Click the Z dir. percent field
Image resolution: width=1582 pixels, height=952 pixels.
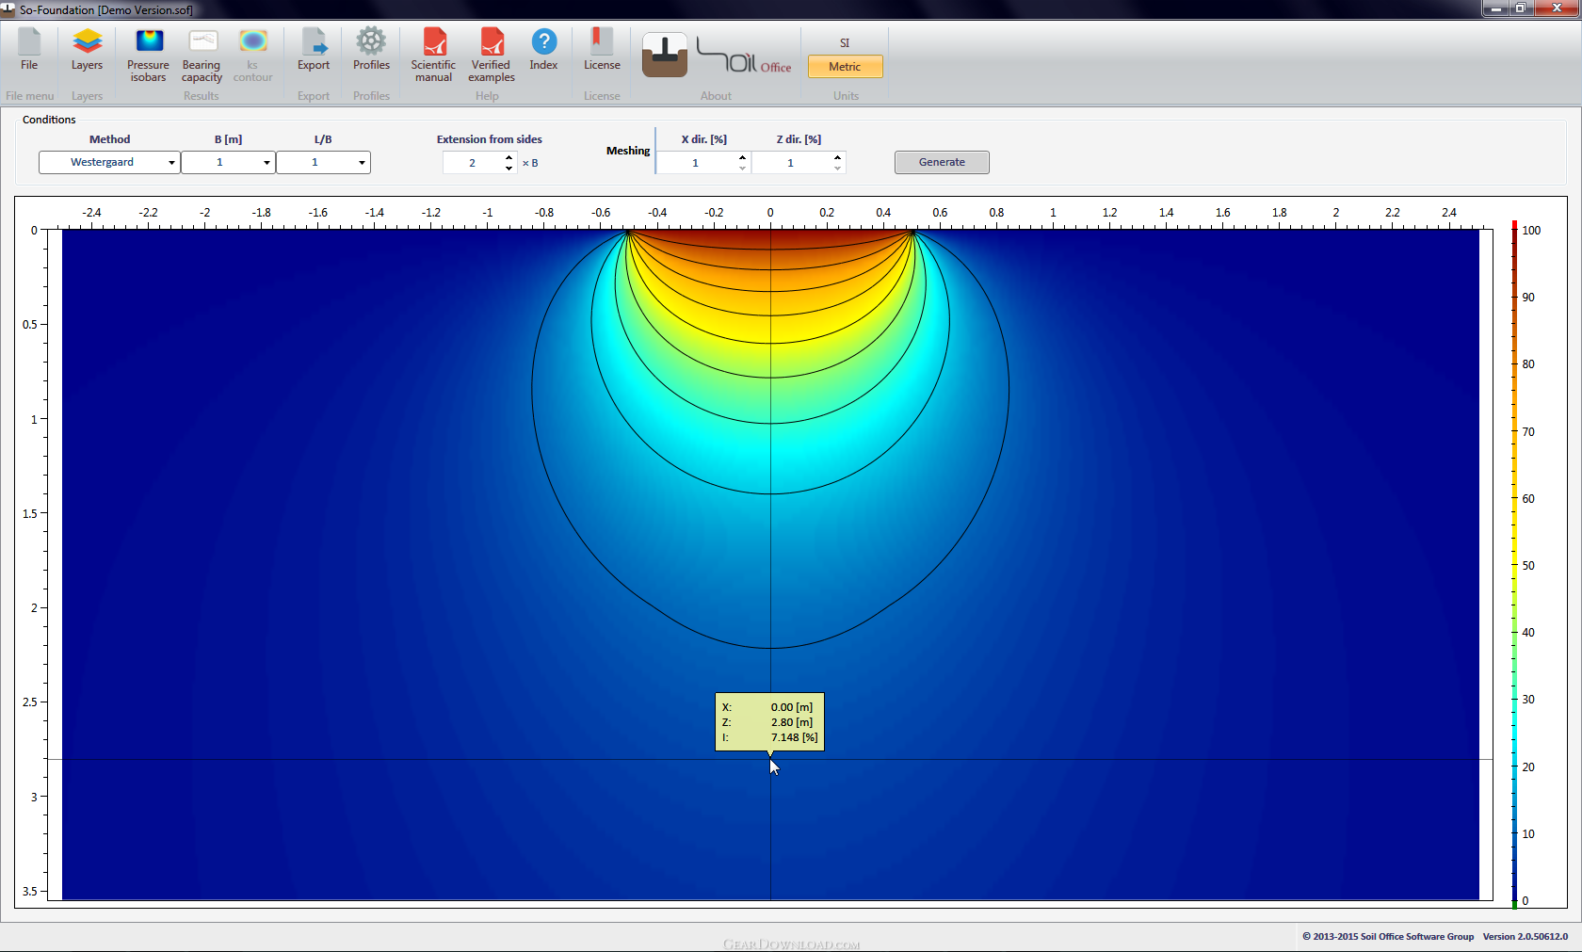pos(791,163)
